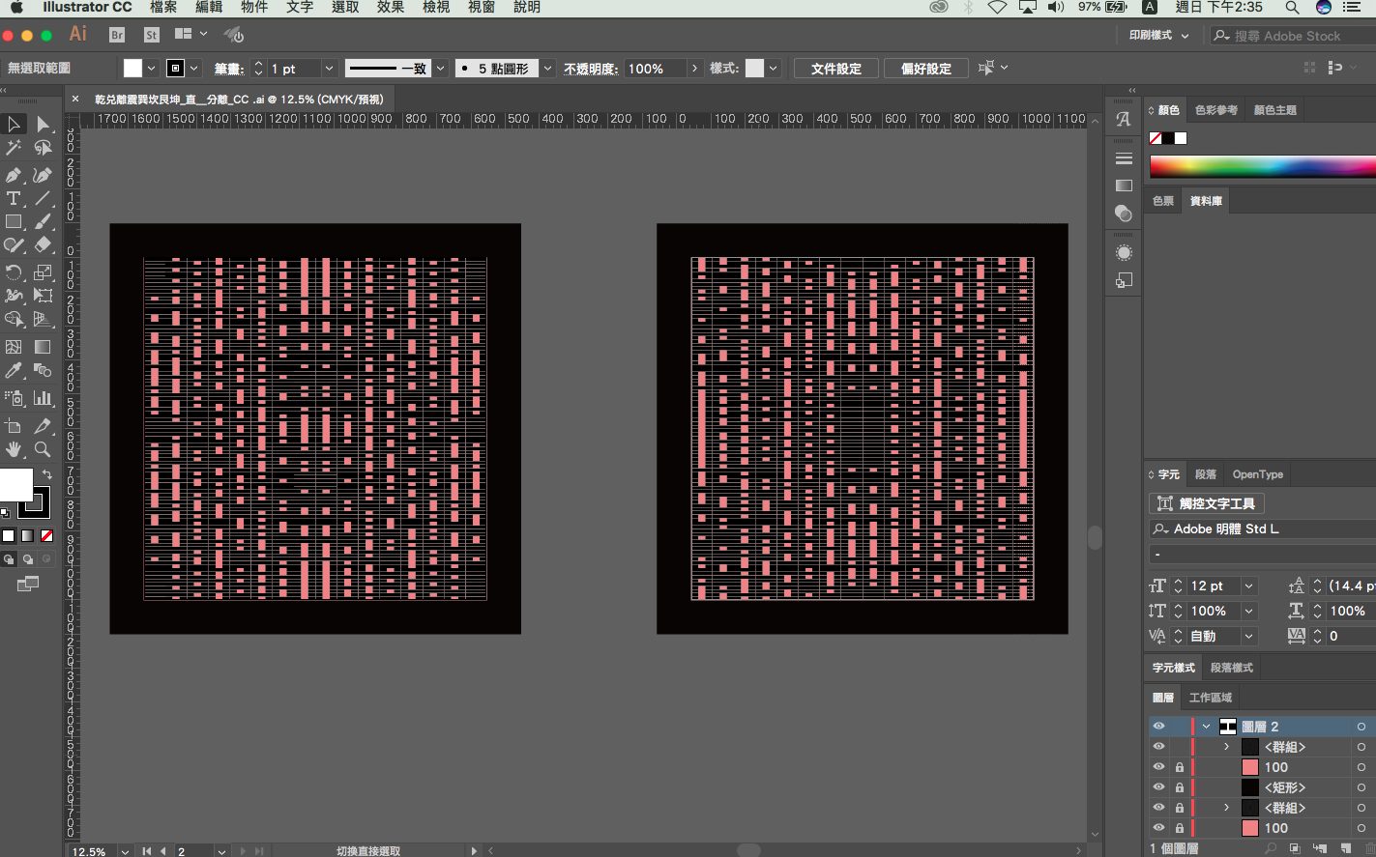Image resolution: width=1376 pixels, height=857 pixels.
Task: Click the Swap Fill and Stroke arrows
Action: (46, 474)
